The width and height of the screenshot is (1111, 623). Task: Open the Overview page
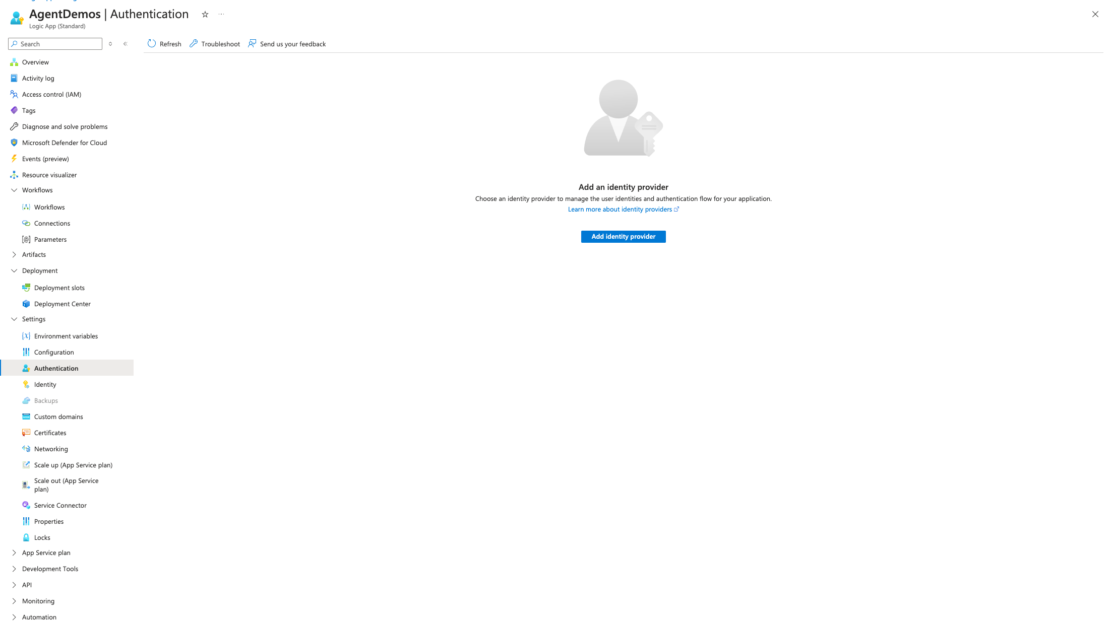click(x=35, y=62)
